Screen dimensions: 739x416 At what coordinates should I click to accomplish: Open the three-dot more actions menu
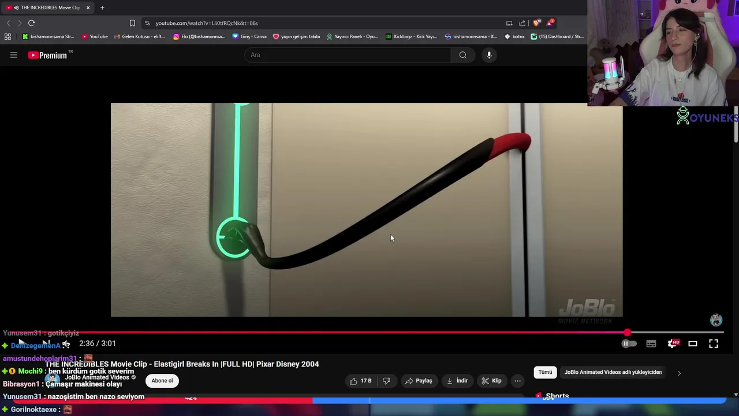tap(517, 381)
